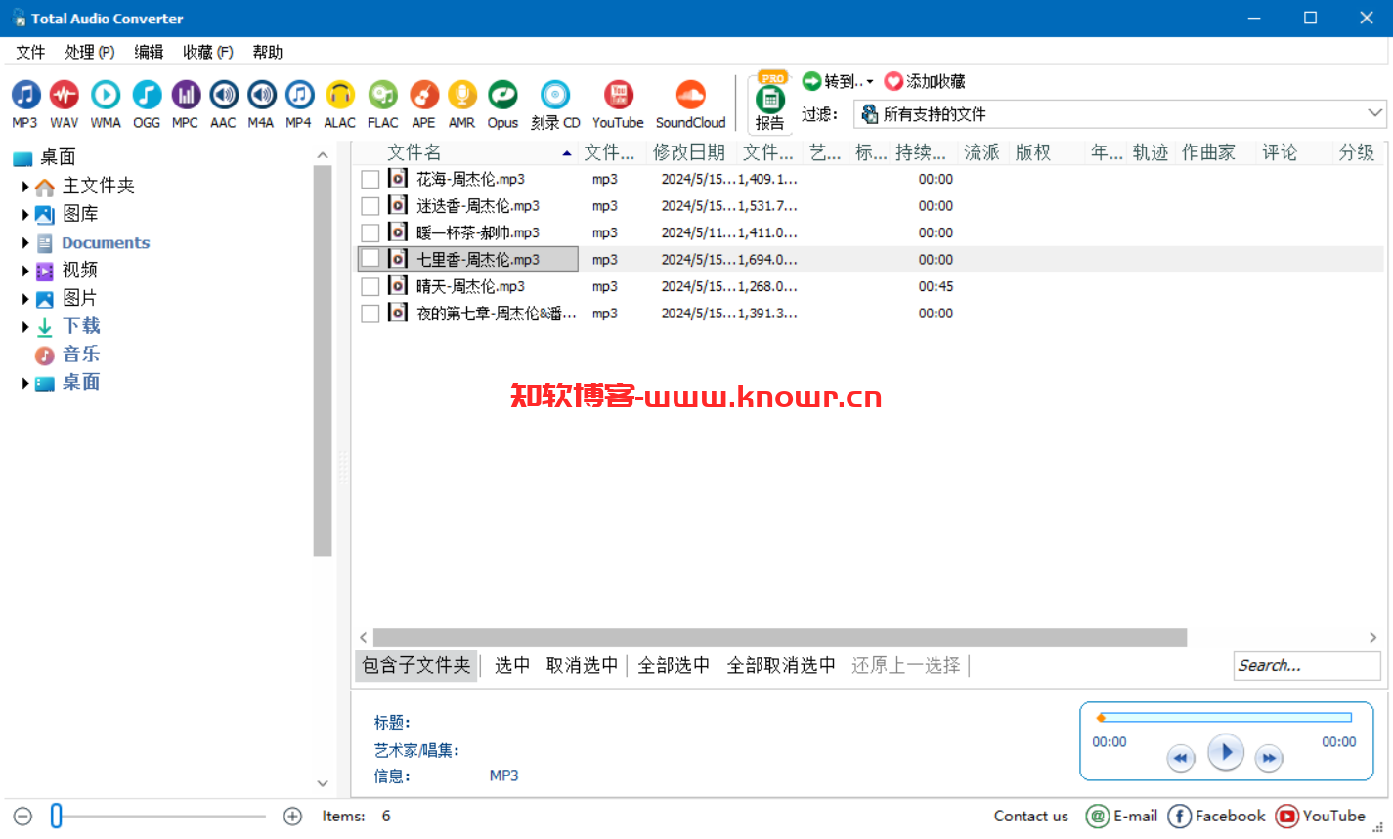Viewport: 1393px width, 839px height.
Task: Click the 添加收藏 add favorite icon
Action: click(893, 81)
